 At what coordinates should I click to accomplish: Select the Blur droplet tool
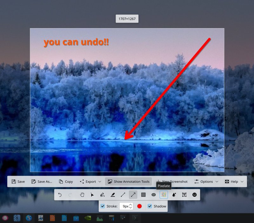[174, 195]
